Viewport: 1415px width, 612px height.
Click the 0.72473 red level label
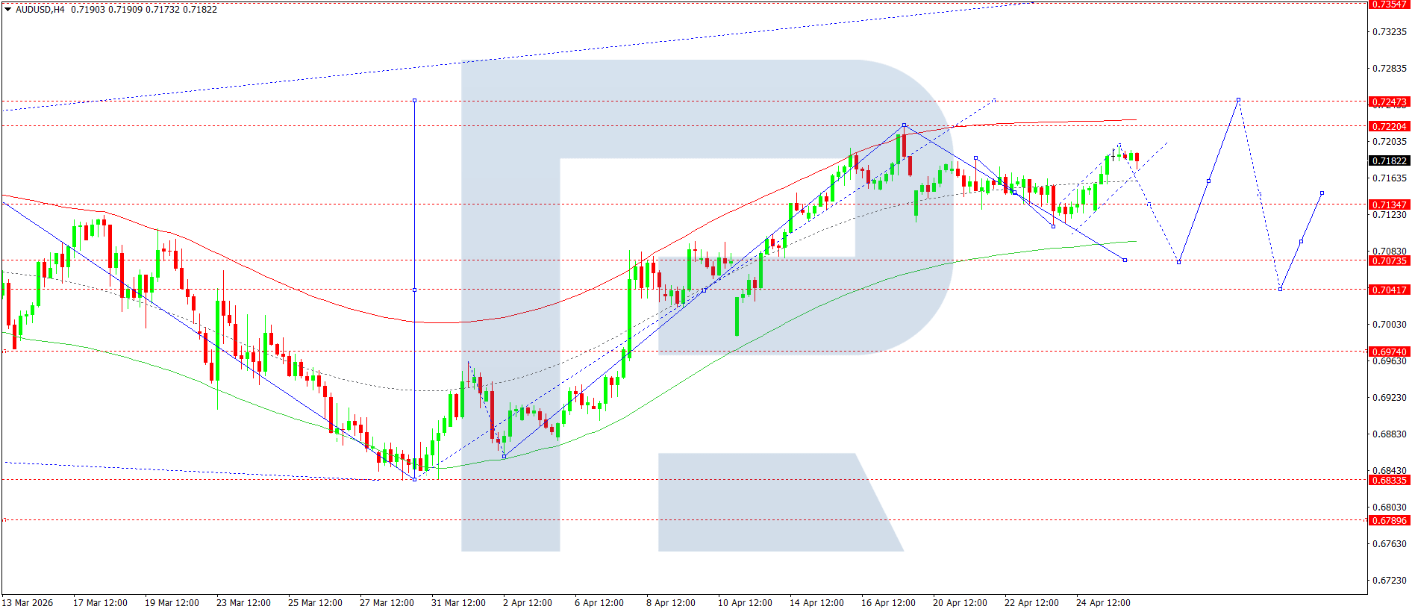coord(1389,102)
